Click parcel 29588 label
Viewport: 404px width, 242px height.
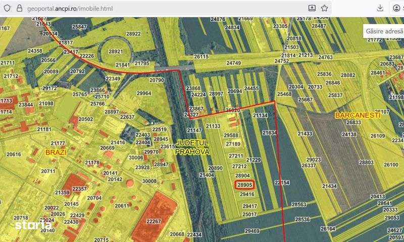(231, 135)
